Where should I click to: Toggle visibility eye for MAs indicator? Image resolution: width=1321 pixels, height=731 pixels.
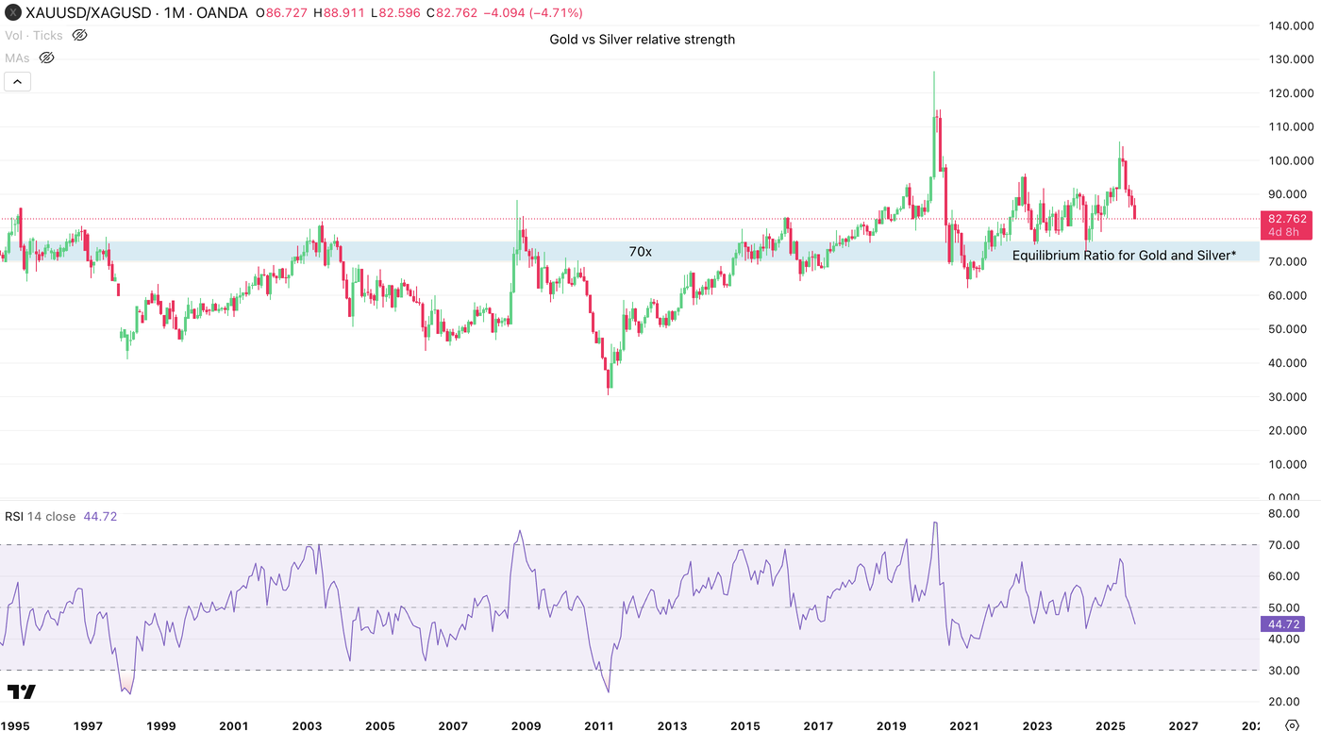point(46,58)
